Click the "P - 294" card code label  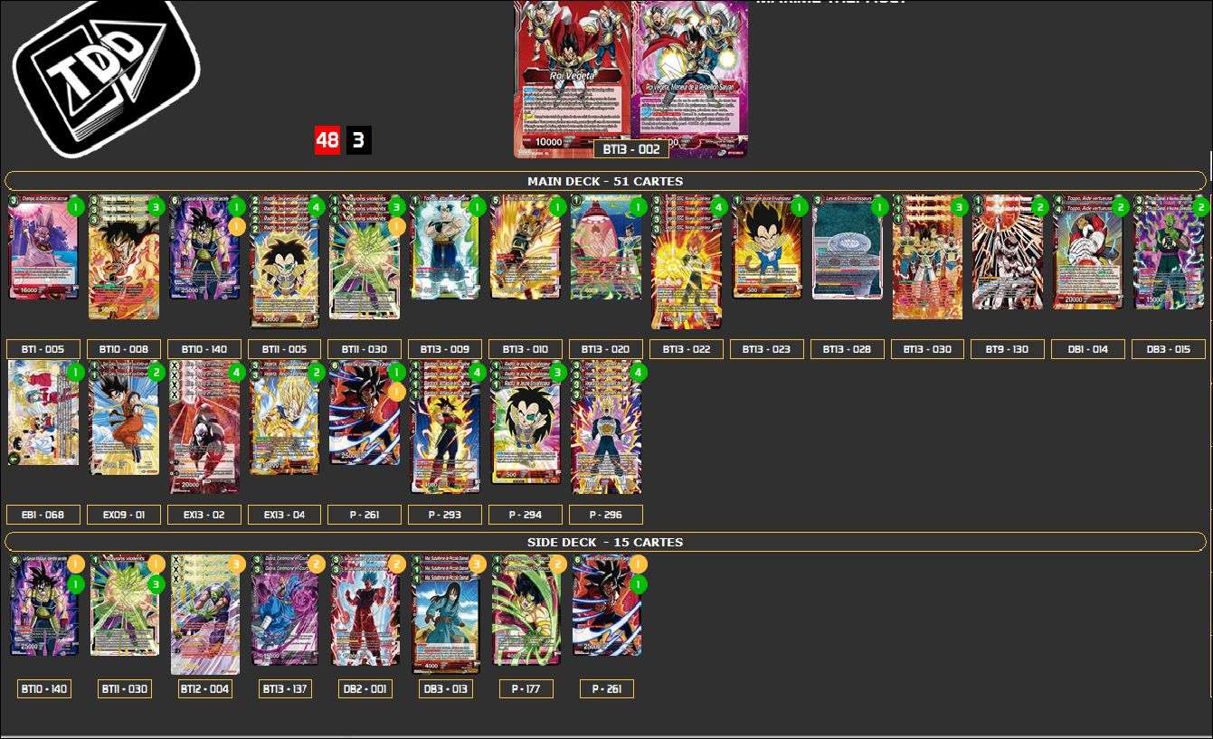[526, 514]
